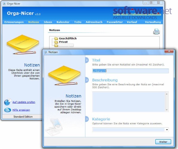Open the Ideen tab
The image size is (178, 149).
pos(48,22)
